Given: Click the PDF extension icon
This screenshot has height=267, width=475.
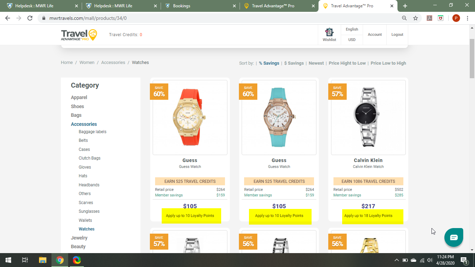Looking at the screenshot, I should 429,18.
